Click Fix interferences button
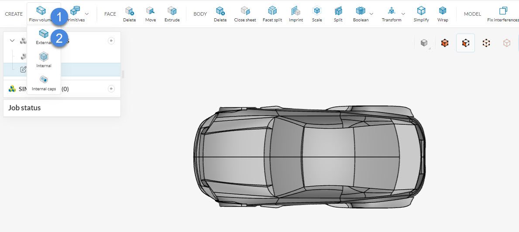519x232 pixels. (x=503, y=14)
